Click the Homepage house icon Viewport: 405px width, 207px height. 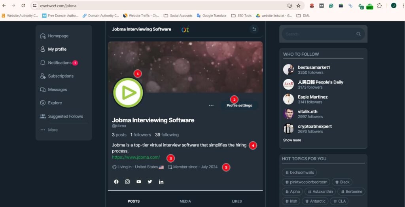pos(43,36)
